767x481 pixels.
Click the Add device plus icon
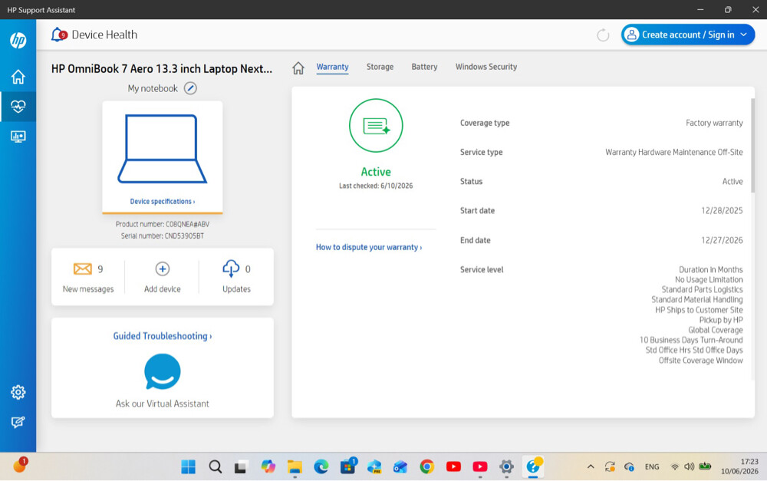pyautogui.click(x=163, y=269)
